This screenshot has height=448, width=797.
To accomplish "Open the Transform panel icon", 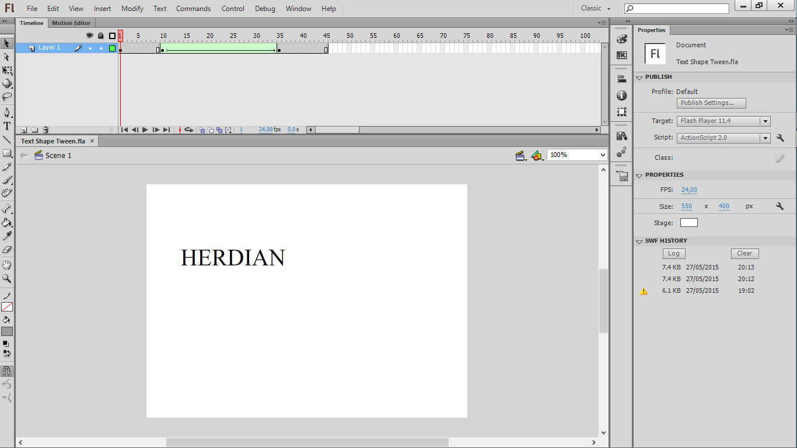I will (x=621, y=111).
